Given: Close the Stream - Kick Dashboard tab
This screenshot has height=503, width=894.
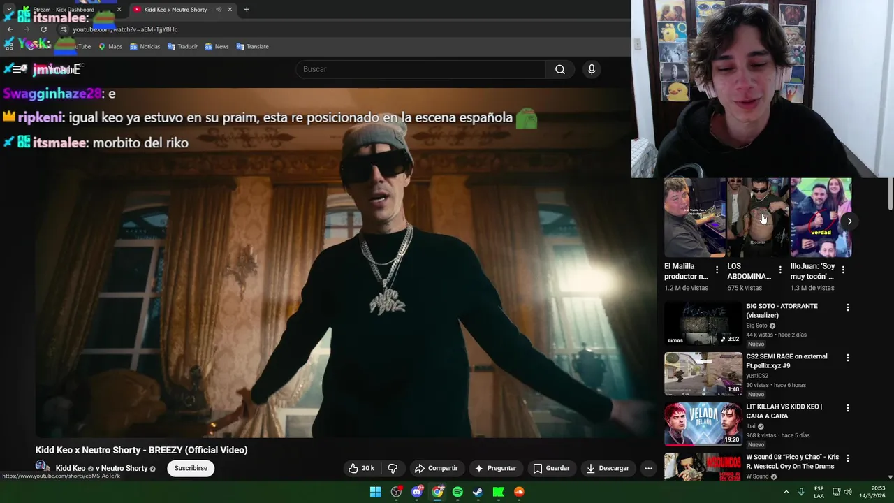Looking at the screenshot, I should (x=119, y=10).
